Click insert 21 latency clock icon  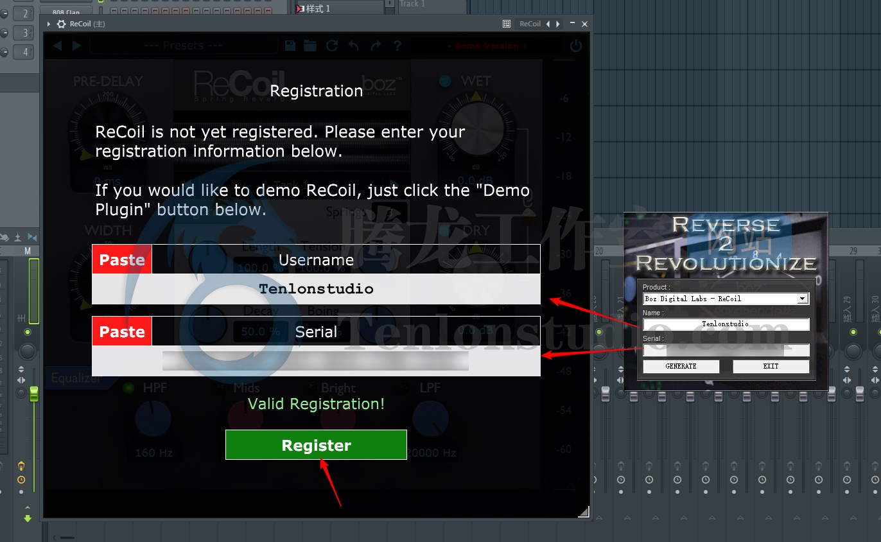(x=621, y=480)
